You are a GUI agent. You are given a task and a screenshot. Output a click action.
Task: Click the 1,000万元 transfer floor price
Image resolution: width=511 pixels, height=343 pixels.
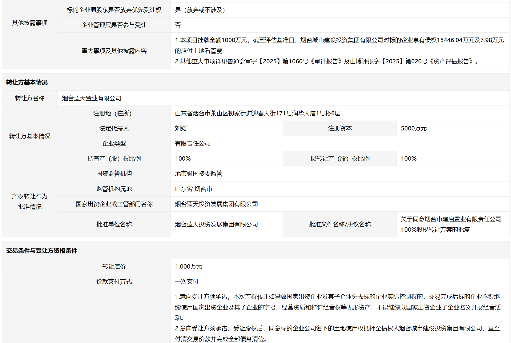pyautogui.click(x=188, y=267)
